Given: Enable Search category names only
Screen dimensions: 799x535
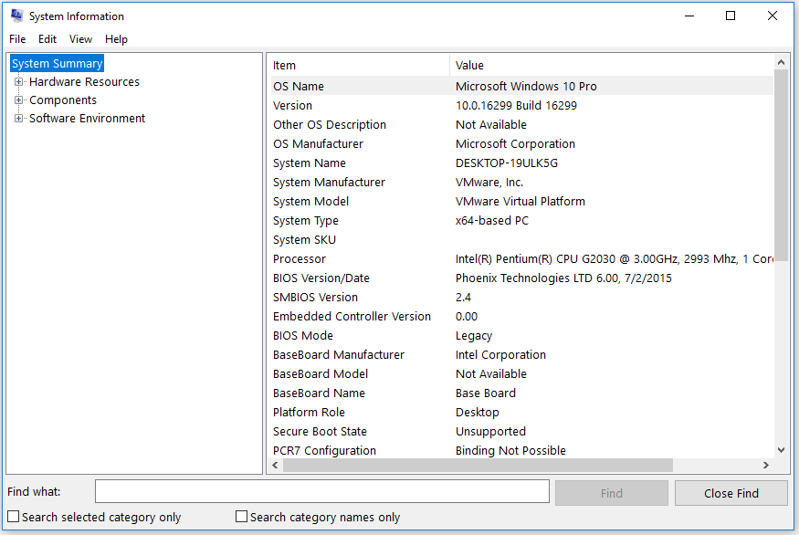Looking at the screenshot, I should 241,516.
